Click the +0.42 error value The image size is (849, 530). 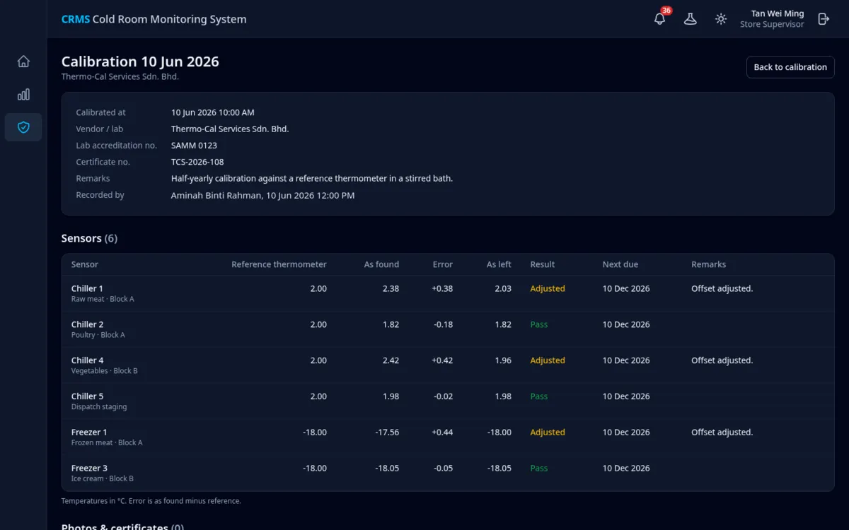tap(442, 360)
